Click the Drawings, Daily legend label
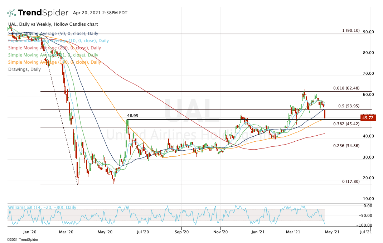 click(x=24, y=69)
